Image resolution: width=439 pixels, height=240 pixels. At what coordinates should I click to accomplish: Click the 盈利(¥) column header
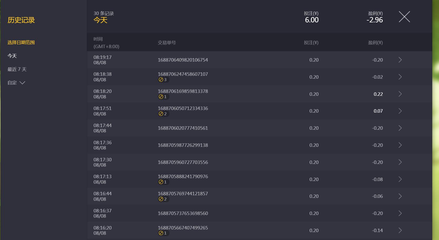(x=375, y=43)
